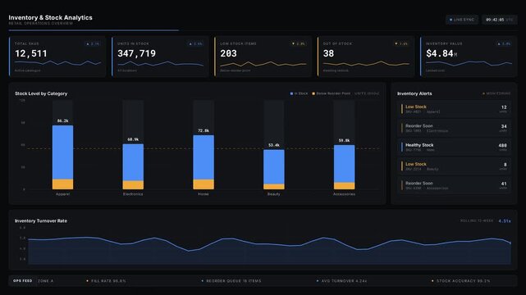Viewport: 526px width, 295px height.
Task: Click the 59.8k value label above Accessories
Action: 344,140
